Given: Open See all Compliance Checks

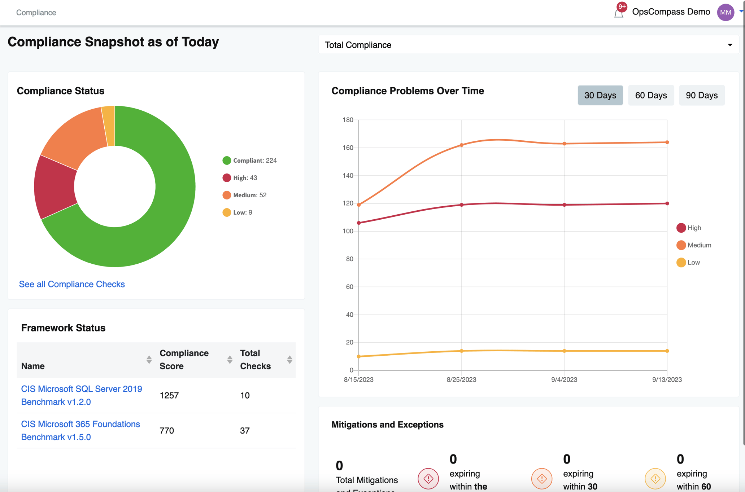Looking at the screenshot, I should [x=72, y=284].
